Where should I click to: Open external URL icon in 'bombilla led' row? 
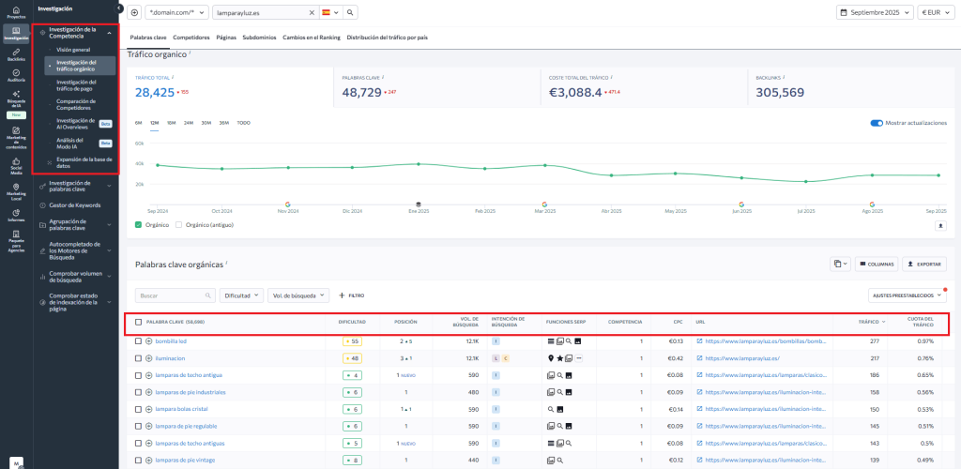pyautogui.click(x=700, y=341)
